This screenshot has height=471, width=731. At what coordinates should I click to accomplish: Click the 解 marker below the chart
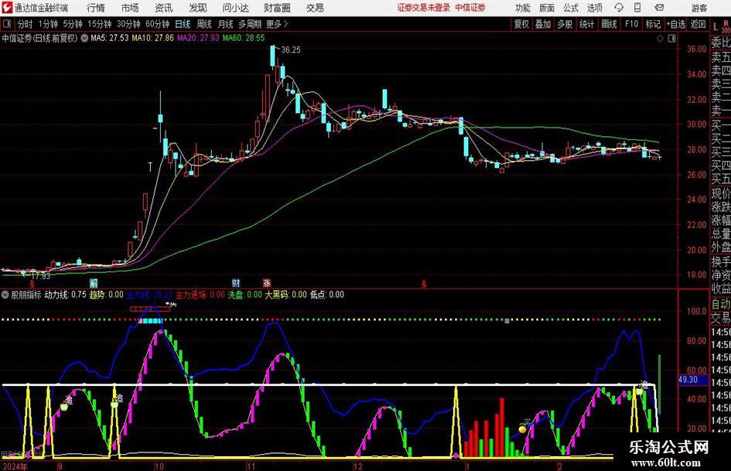(x=94, y=283)
